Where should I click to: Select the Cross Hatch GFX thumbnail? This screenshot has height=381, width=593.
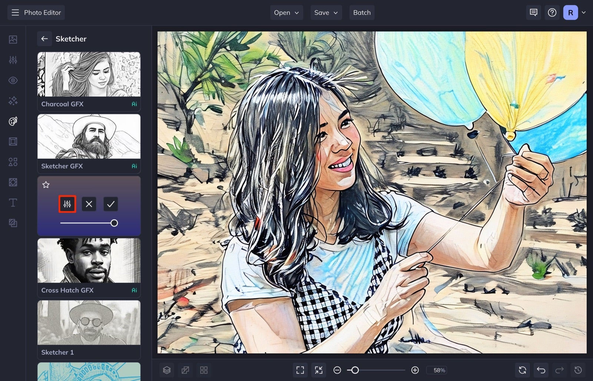pos(89,262)
